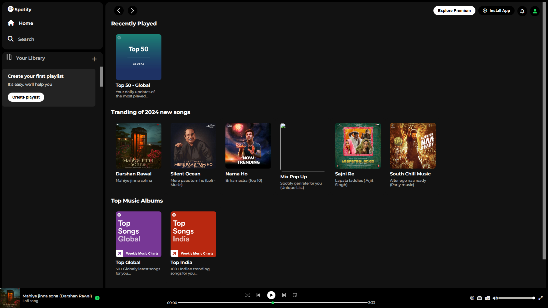The height and width of the screenshot is (308, 548).
Task: Click the Your Library icon
Action: (9, 57)
